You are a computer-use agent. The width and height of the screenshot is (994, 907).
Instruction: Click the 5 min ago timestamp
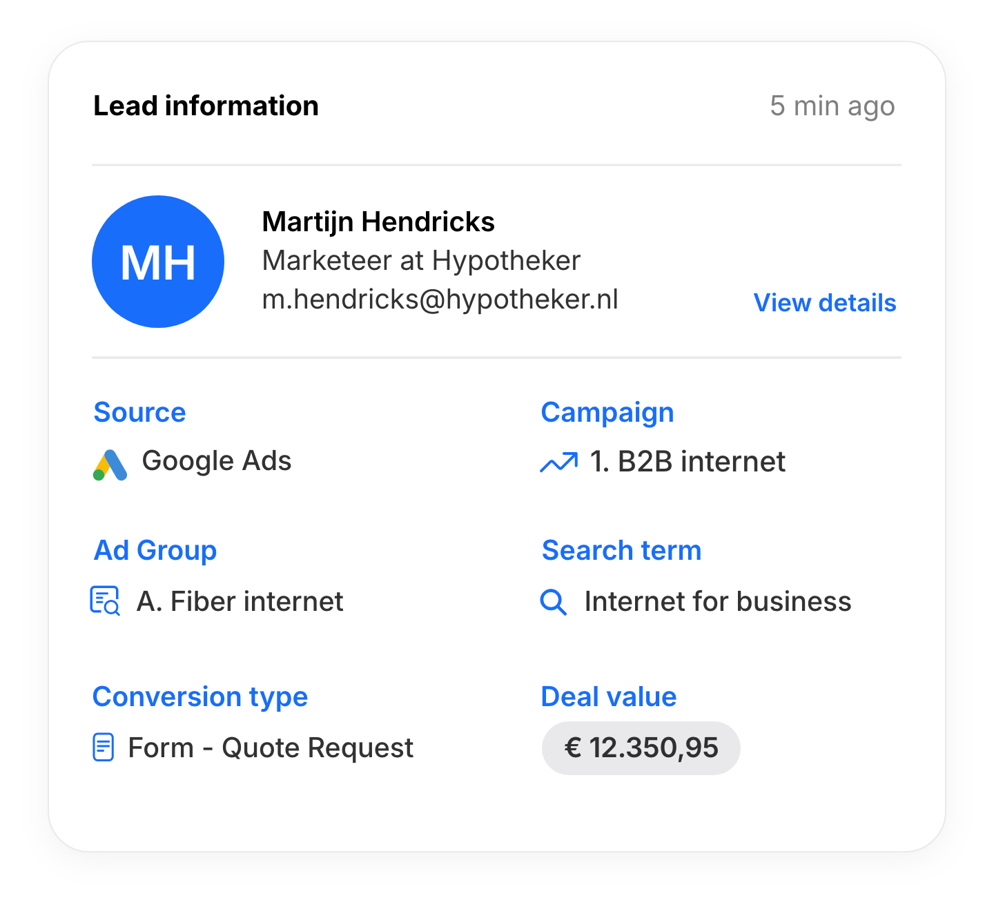(x=832, y=106)
